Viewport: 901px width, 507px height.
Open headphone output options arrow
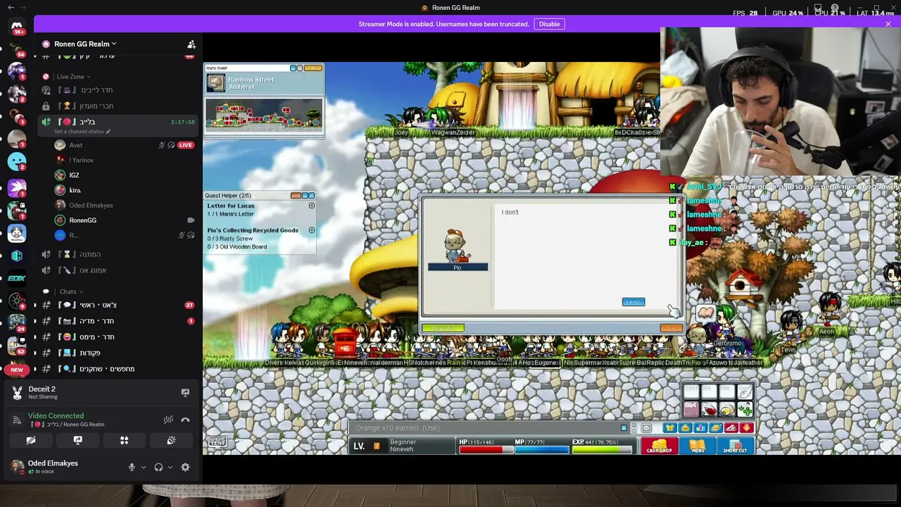coord(170,467)
